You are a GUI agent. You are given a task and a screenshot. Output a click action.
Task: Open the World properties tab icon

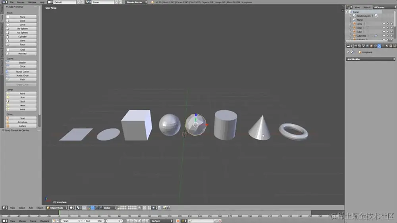click(x=368, y=46)
